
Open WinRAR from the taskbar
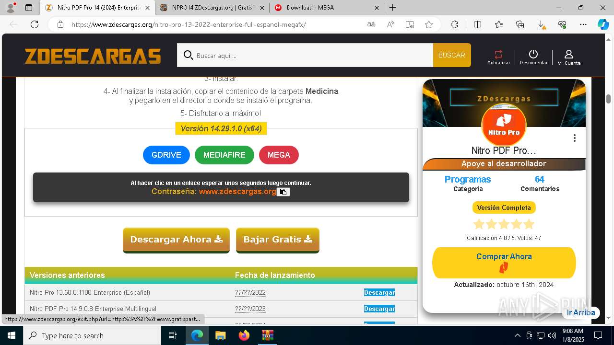[267, 335]
